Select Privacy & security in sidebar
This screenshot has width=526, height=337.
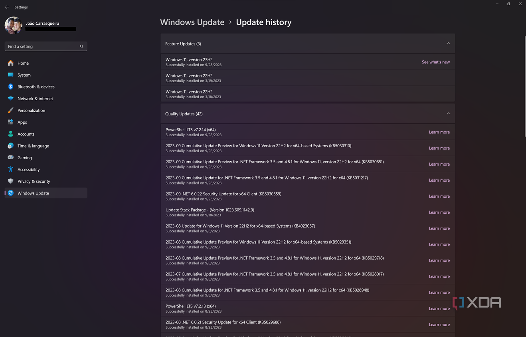[x=46, y=181]
